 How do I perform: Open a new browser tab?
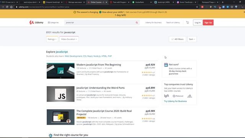tap(222, 2)
